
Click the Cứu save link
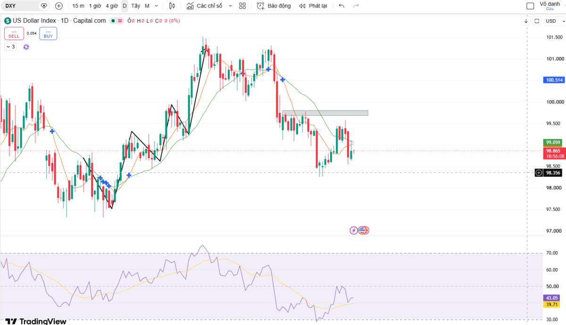tap(549, 9)
